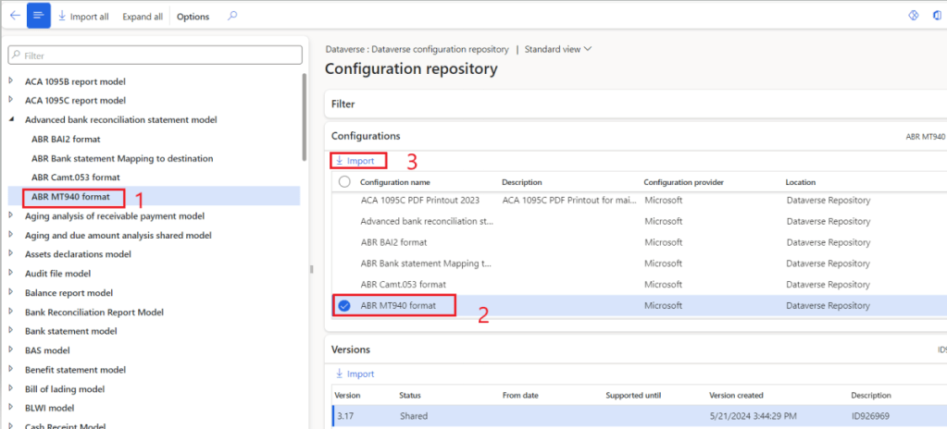Expand the Audit file model node
The height and width of the screenshot is (429, 947).
(12, 274)
